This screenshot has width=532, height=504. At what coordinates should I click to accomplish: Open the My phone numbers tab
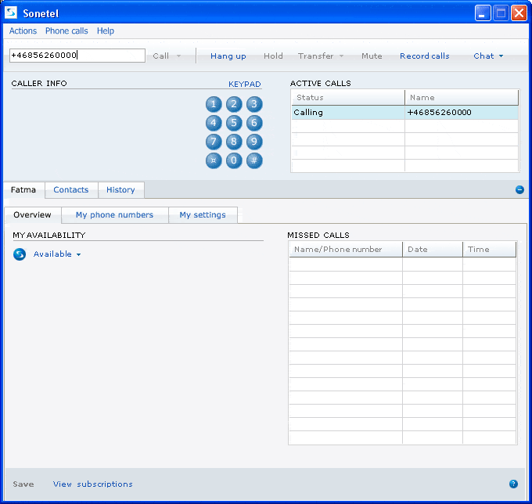(x=115, y=215)
